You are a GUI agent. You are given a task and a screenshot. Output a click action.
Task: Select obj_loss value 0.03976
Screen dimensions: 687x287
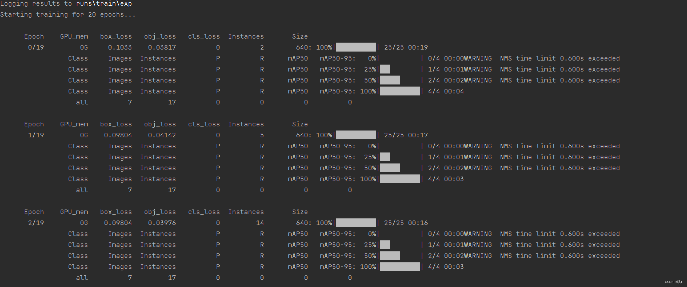click(x=162, y=223)
